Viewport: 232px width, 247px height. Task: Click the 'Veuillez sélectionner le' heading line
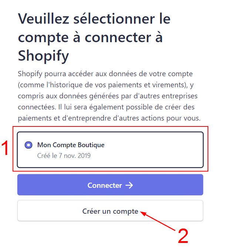click(x=94, y=18)
